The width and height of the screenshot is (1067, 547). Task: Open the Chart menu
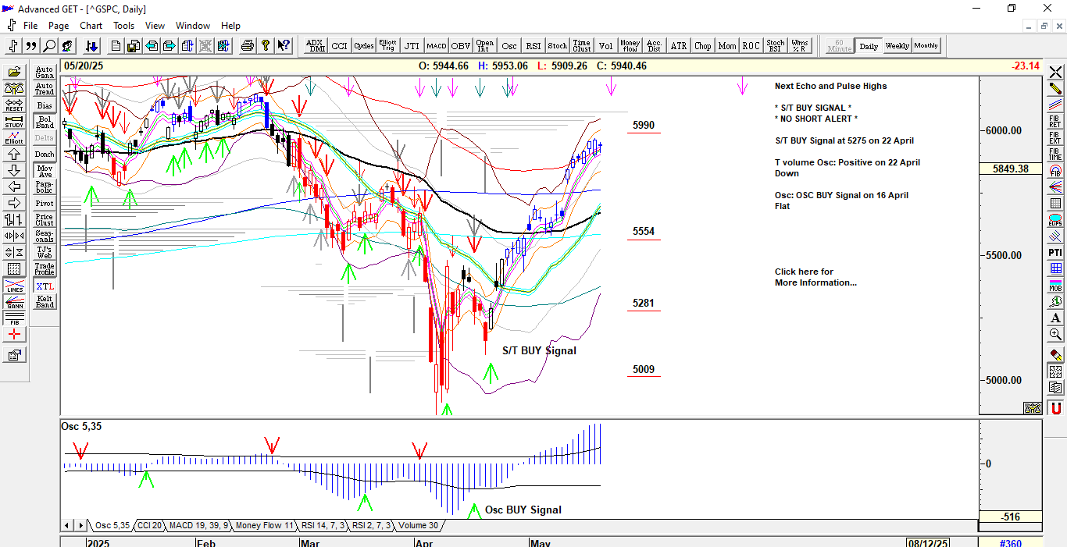(91, 26)
